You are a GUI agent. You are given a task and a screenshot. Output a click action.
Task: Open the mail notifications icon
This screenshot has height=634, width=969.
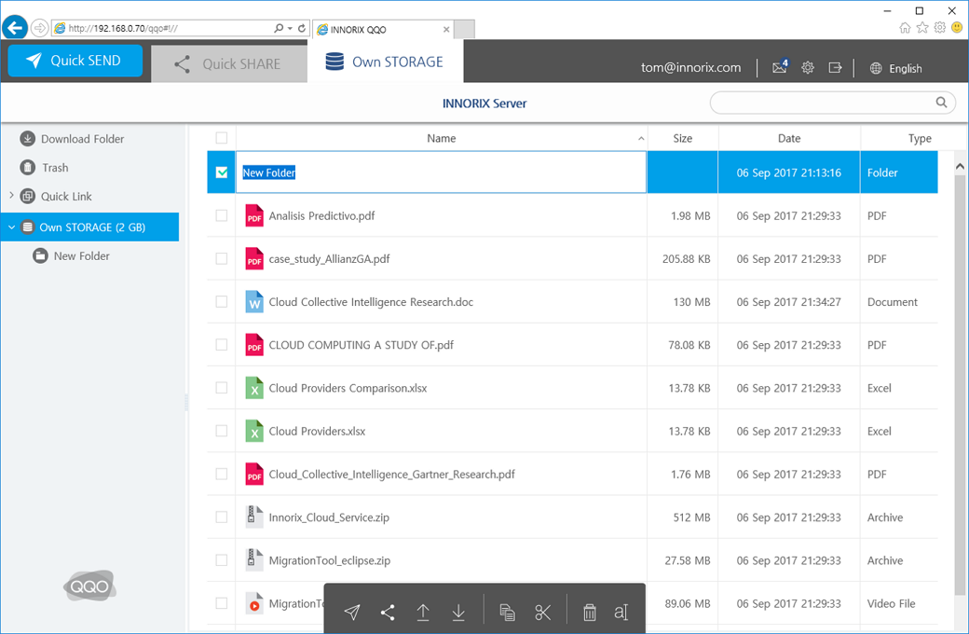point(779,67)
